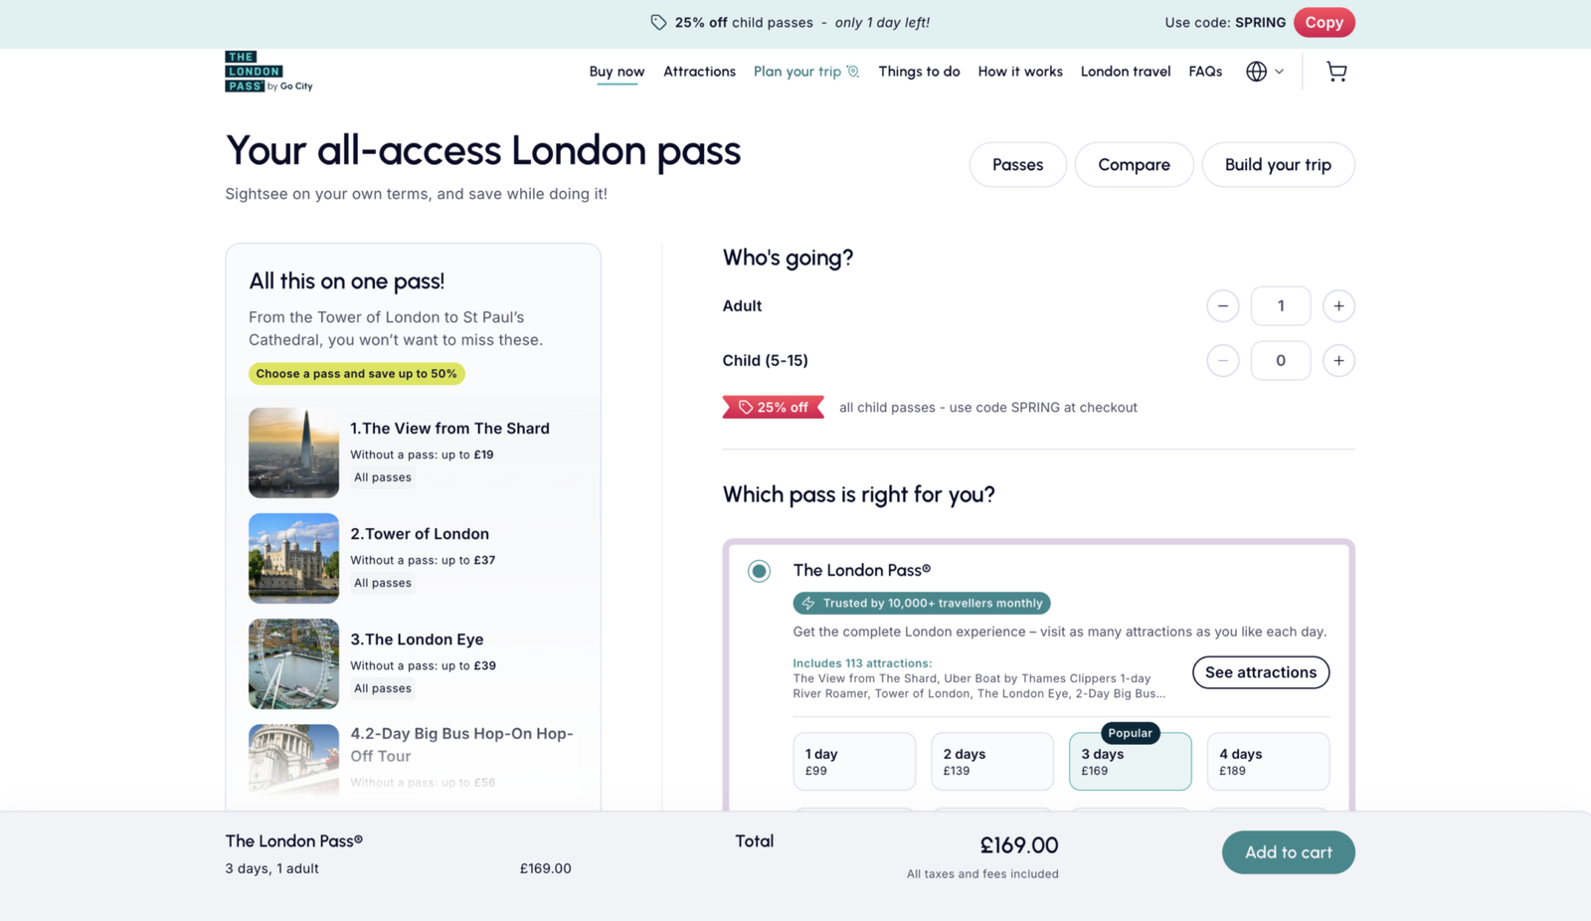Image resolution: width=1591 pixels, height=921 pixels.
Task: Open the FAQs page
Action: pyautogui.click(x=1205, y=71)
